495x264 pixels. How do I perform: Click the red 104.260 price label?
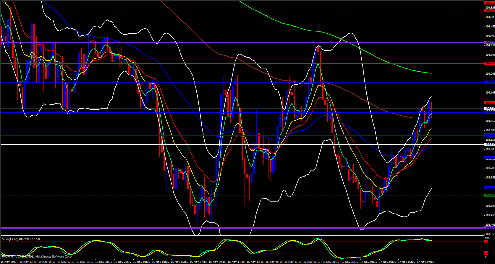[489, 63]
